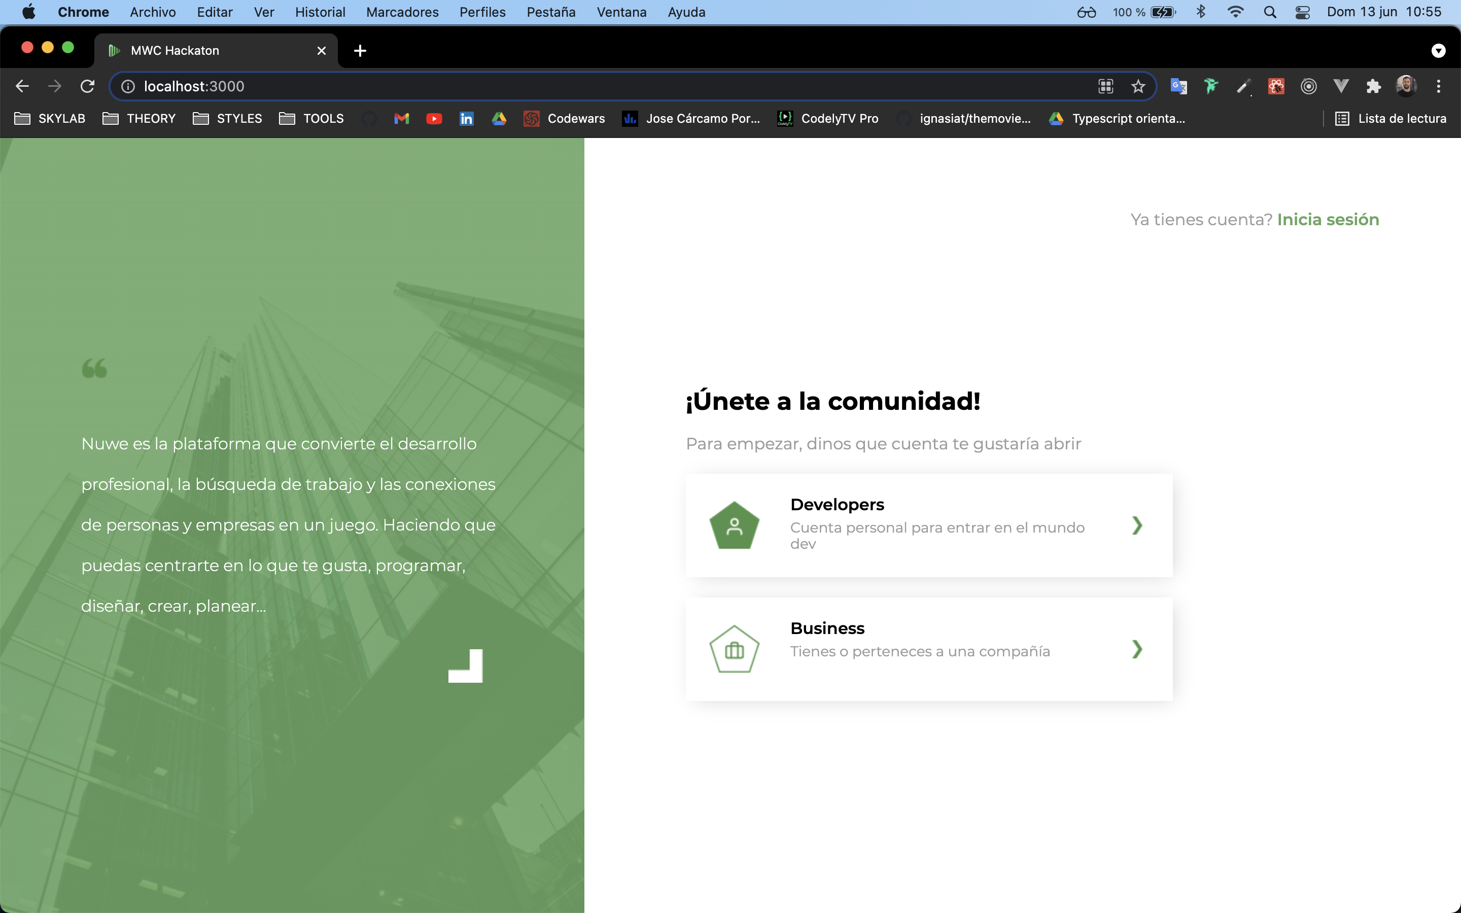Open the Gmail bookmark icon
The width and height of the screenshot is (1461, 913).
point(401,118)
